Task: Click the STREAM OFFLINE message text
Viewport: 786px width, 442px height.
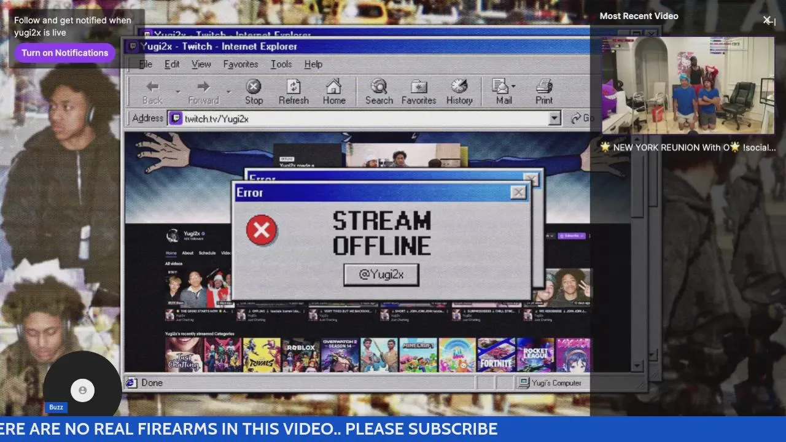Action: tap(381, 233)
